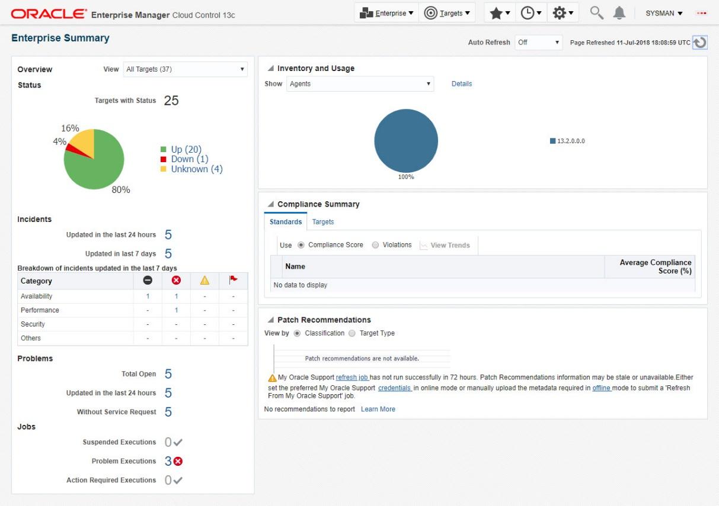Click the warning triangle column icon
The width and height of the screenshot is (719, 506).
(204, 281)
